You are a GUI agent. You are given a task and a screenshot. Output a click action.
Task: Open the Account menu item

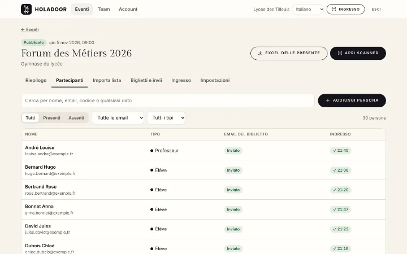(128, 10)
